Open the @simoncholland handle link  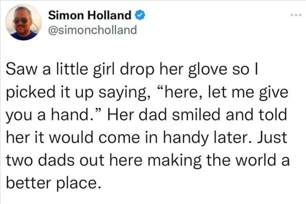tap(93, 30)
